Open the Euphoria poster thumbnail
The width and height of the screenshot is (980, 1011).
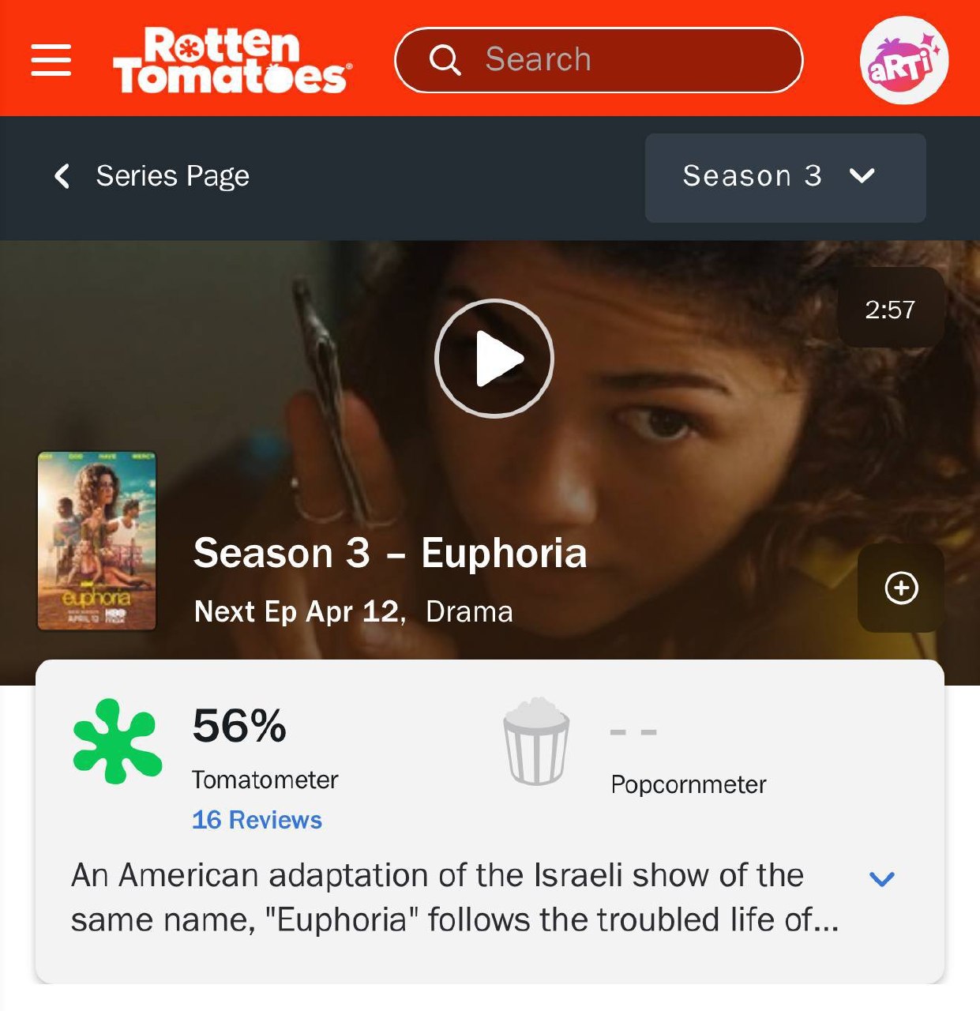[x=96, y=541]
